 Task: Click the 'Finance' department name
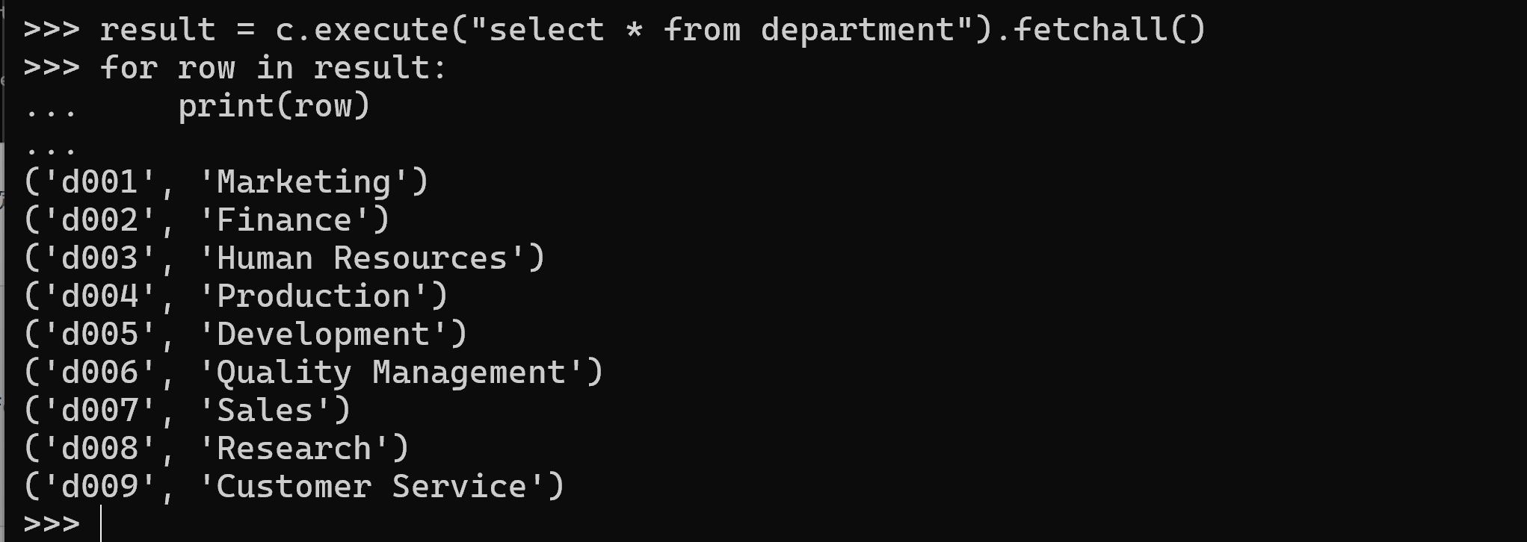click(x=284, y=220)
